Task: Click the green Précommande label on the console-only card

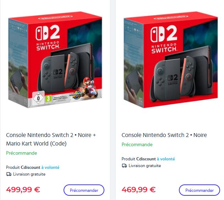Action: coord(137,144)
